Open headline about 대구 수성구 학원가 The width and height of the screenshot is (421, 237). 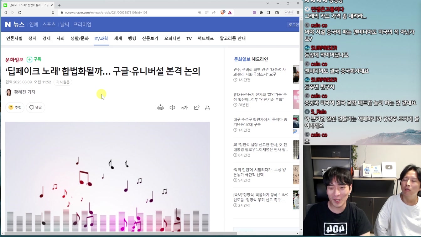pyautogui.click(x=260, y=122)
